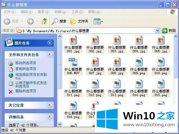179x134 pixels.
Task: Select file icon 什么都想要010.png
Action: click(x=161, y=62)
